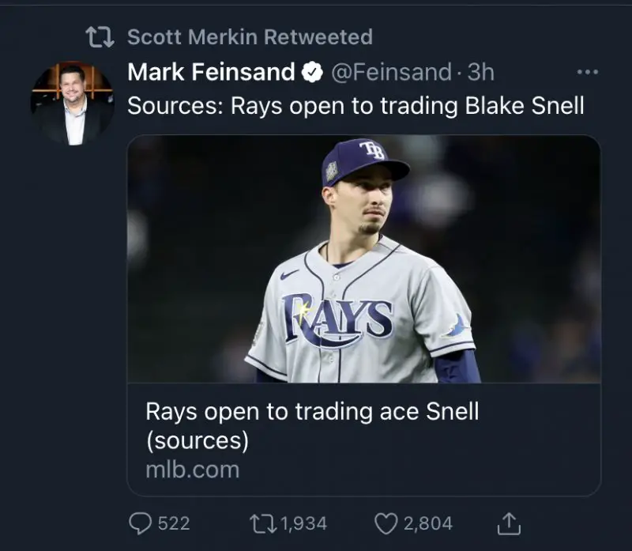The width and height of the screenshot is (632, 551).
Task: Open Mark Feinsand's profile picture
Action: point(73,104)
